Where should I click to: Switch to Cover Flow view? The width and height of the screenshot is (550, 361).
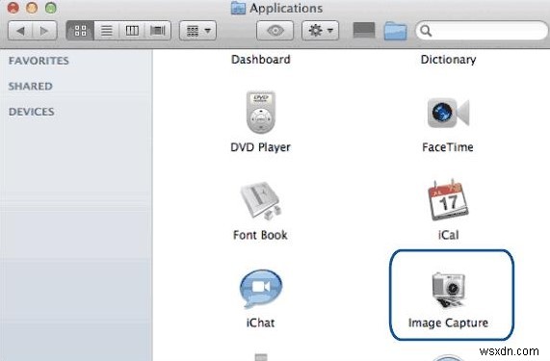tap(158, 31)
